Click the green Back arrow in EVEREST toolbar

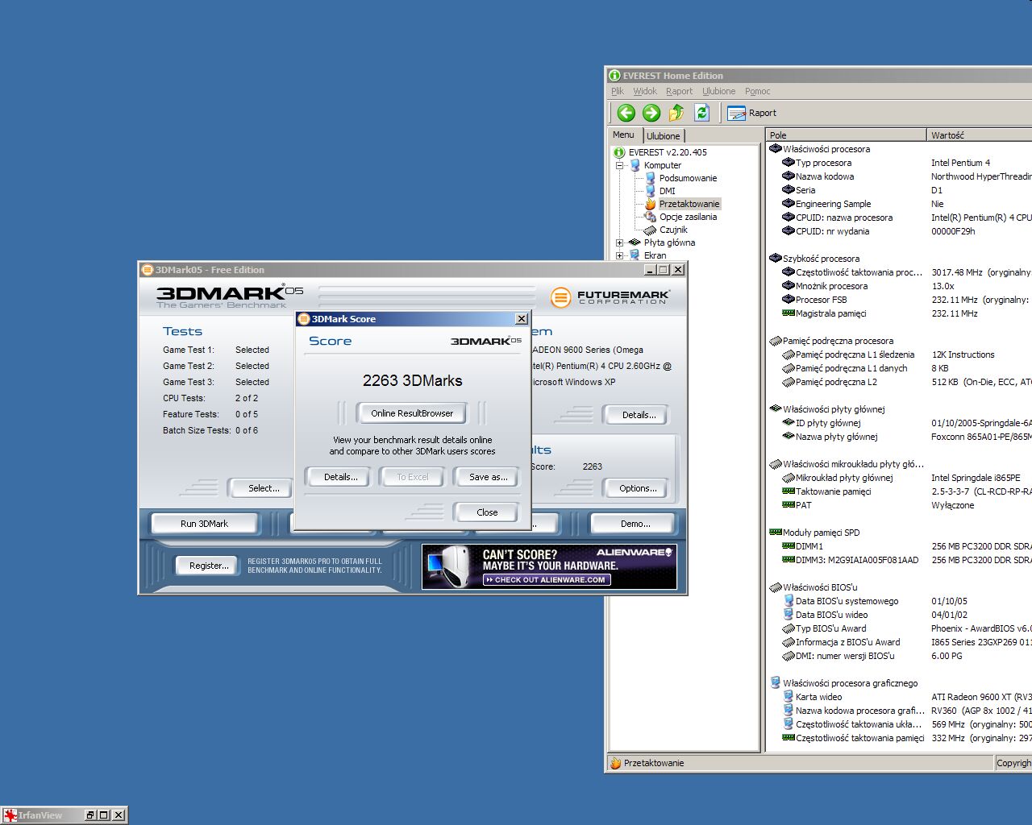click(x=626, y=113)
